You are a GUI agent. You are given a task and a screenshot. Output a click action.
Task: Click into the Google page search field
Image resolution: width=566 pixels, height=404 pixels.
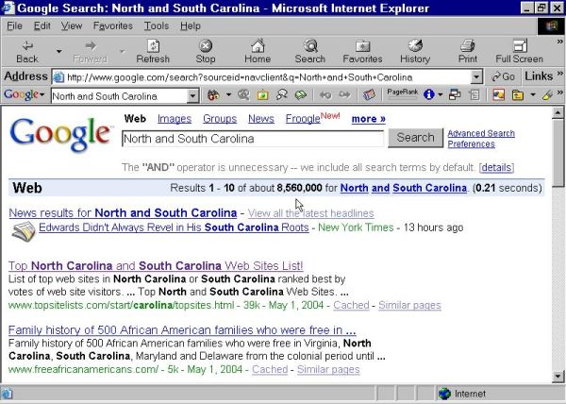coord(253,139)
